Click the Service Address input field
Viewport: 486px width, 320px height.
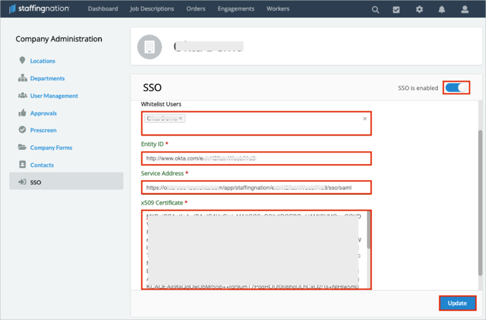(x=256, y=187)
